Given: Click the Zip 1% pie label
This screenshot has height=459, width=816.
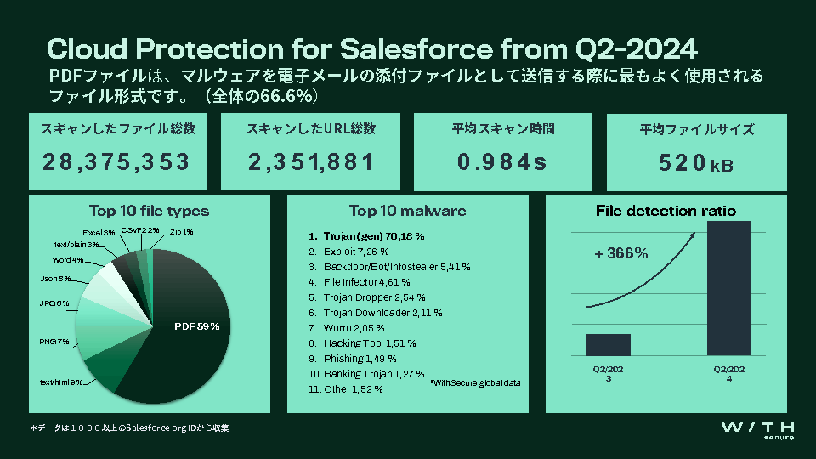Looking at the screenshot, I should click(x=181, y=231).
